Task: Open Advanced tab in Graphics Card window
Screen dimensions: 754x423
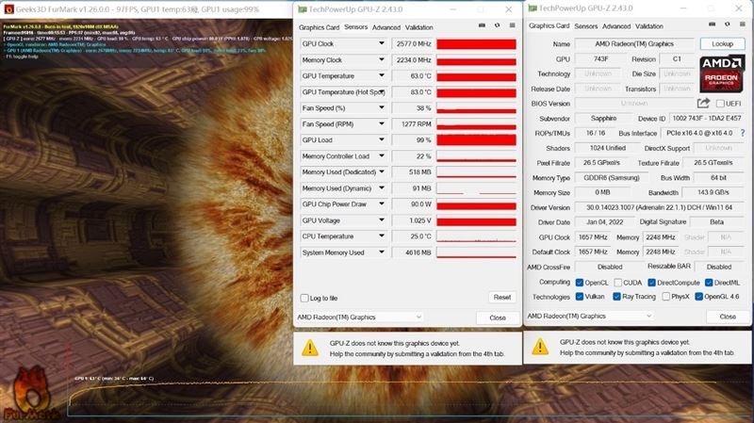Action: pyautogui.click(x=616, y=26)
